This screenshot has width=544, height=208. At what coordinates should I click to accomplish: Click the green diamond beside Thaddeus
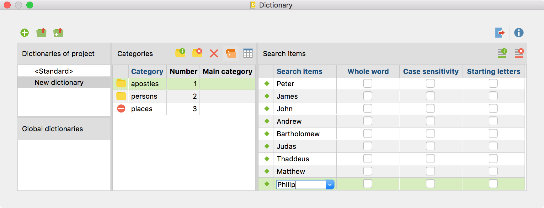[x=267, y=159]
